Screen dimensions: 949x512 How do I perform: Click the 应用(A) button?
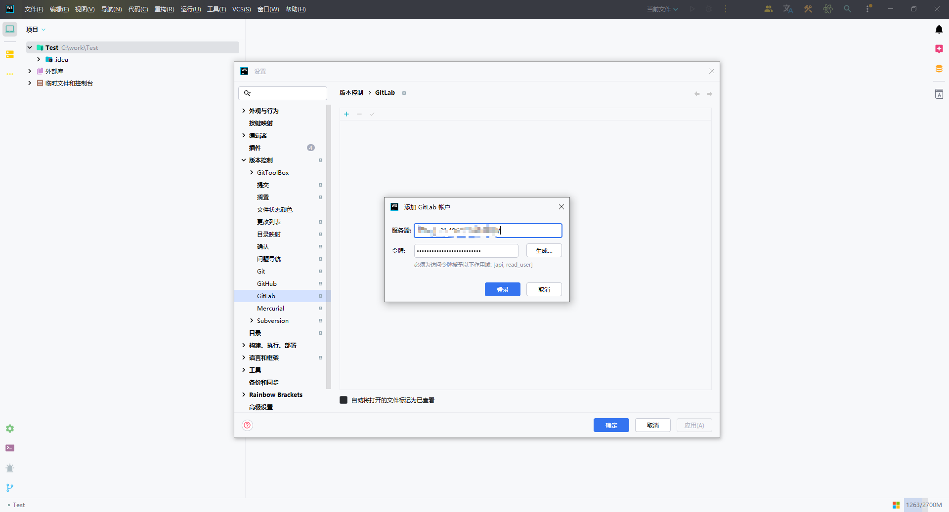tap(694, 425)
